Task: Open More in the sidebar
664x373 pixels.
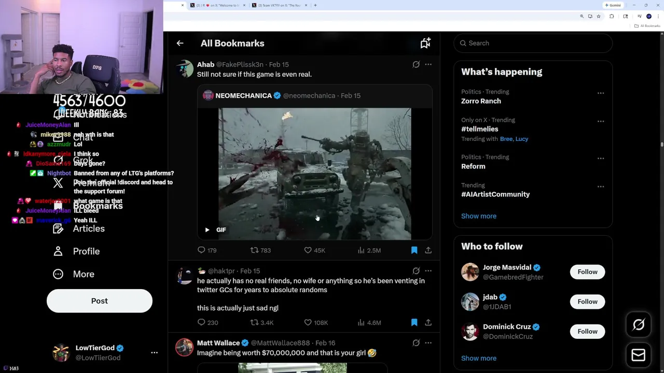Action: [x=74, y=274]
